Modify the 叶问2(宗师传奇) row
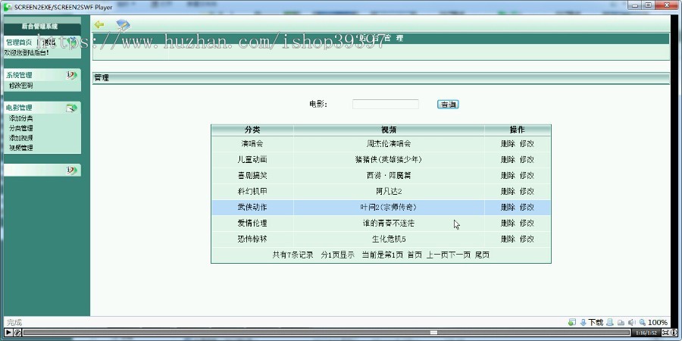Image resolution: width=682 pixels, height=341 pixels. (527, 208)
